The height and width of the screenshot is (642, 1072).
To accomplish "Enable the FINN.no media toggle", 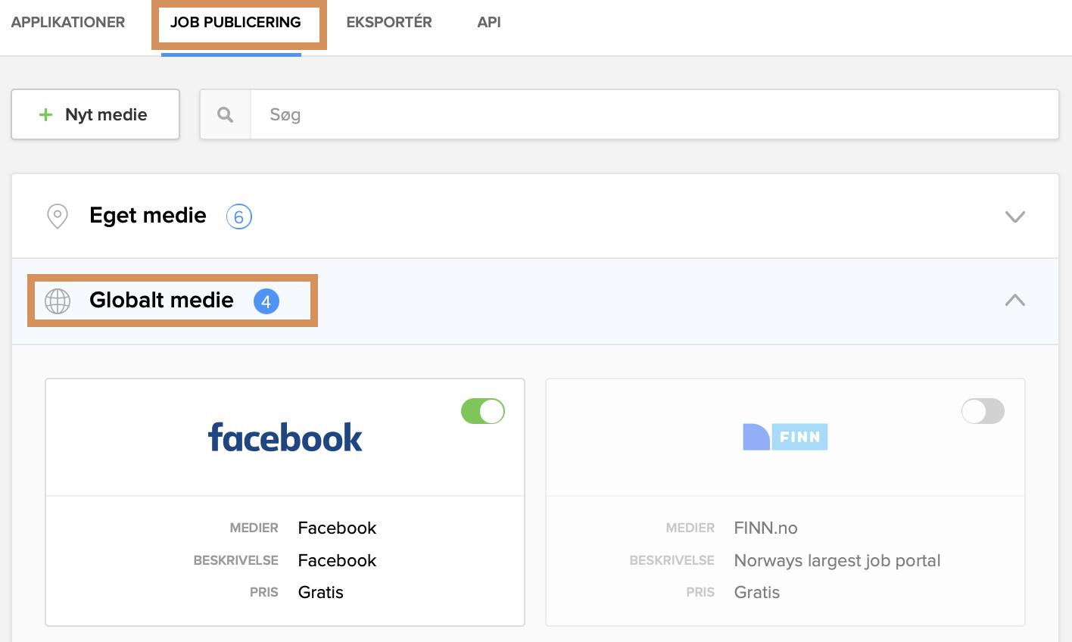I will click(x=983, y=411).
